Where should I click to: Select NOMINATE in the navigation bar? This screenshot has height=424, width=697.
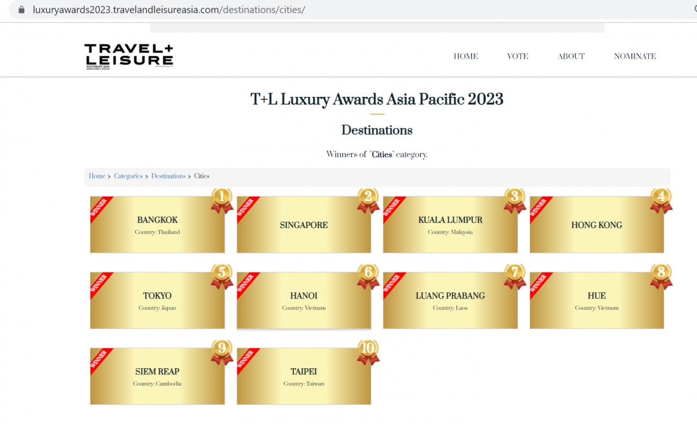[x=635, y=56]
